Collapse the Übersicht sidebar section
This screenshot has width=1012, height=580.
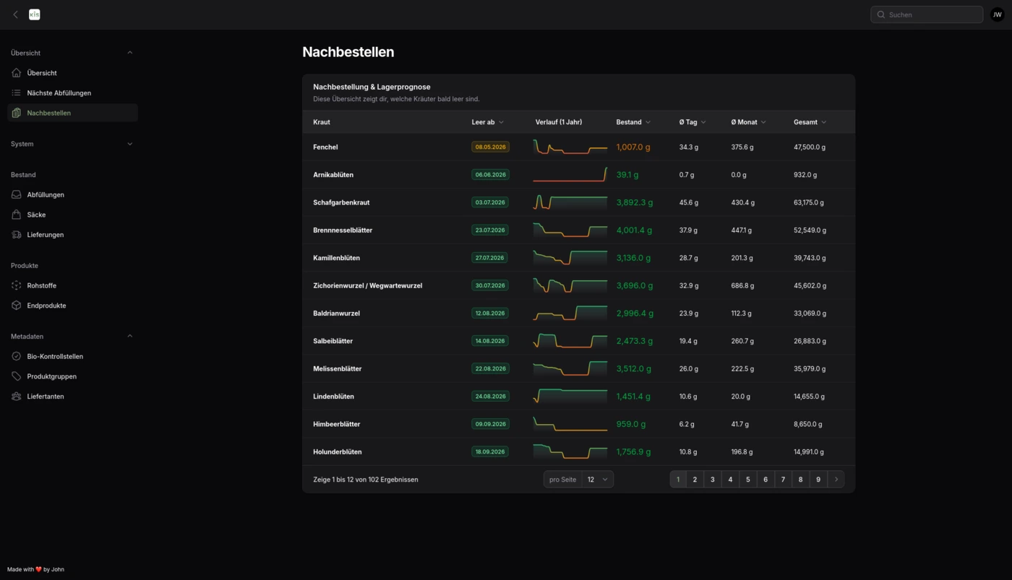click(130, 53)
